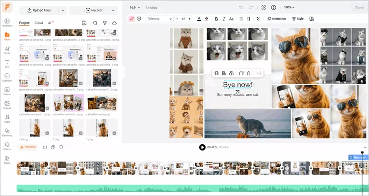Open the Videos sidebar panel
369x196 pixels.
pyautogui.click(x=7, y=91)
